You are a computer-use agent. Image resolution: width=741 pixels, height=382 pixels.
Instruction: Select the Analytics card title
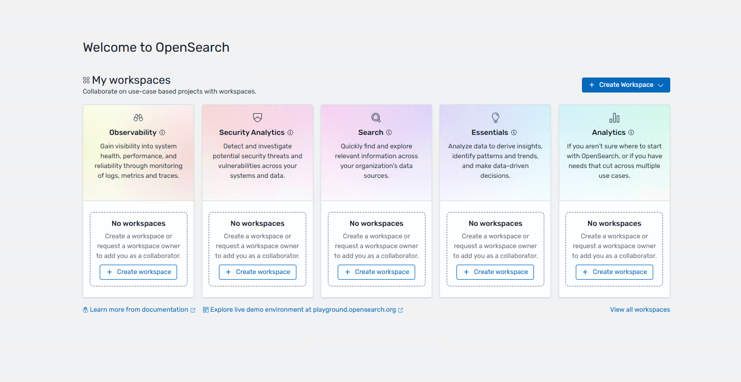tap(609, 132)
